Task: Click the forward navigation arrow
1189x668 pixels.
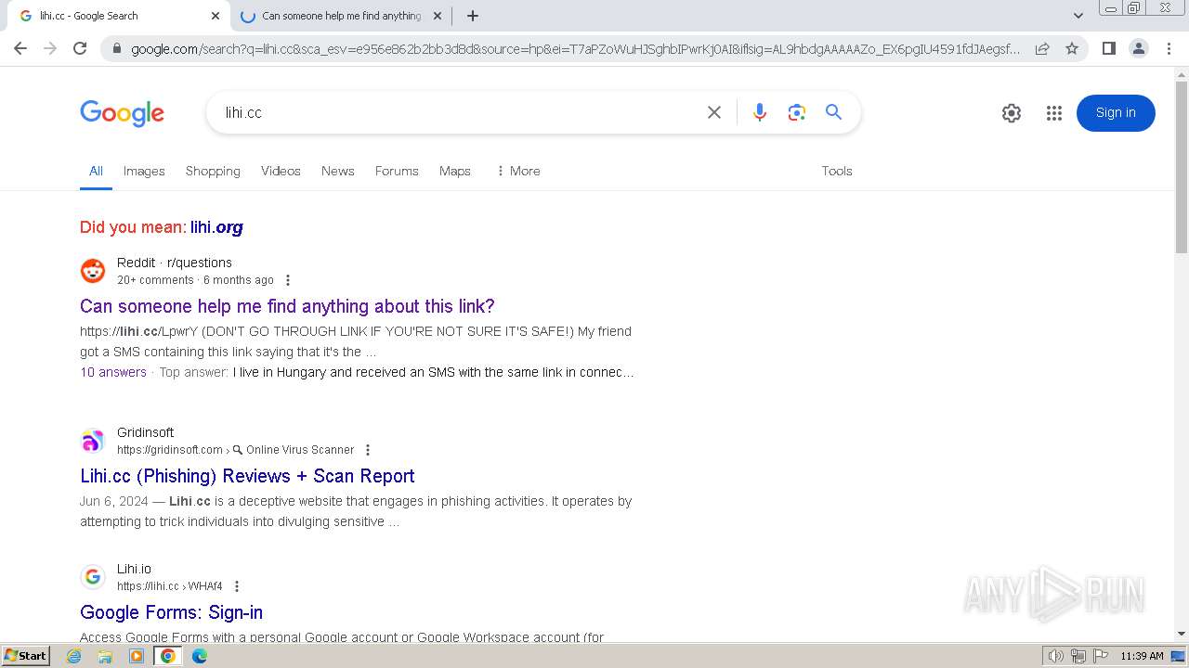Action: [50, 48]
